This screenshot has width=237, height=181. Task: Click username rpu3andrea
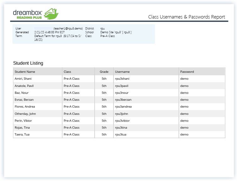click(x=123, y=107)
